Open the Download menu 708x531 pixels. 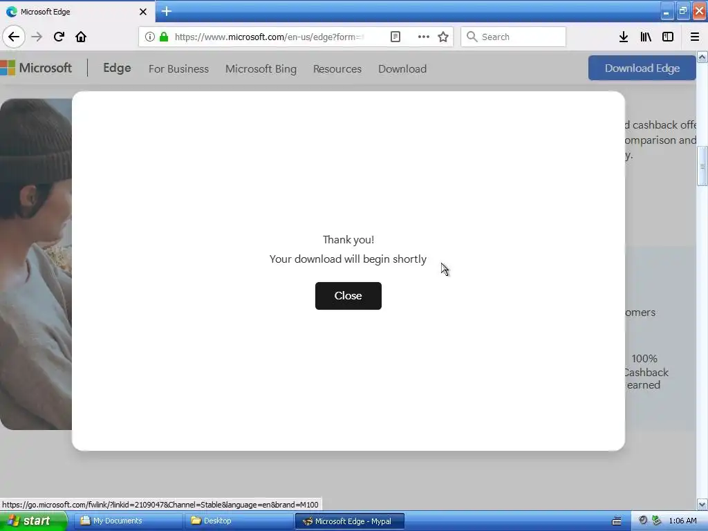click(402, 68)
